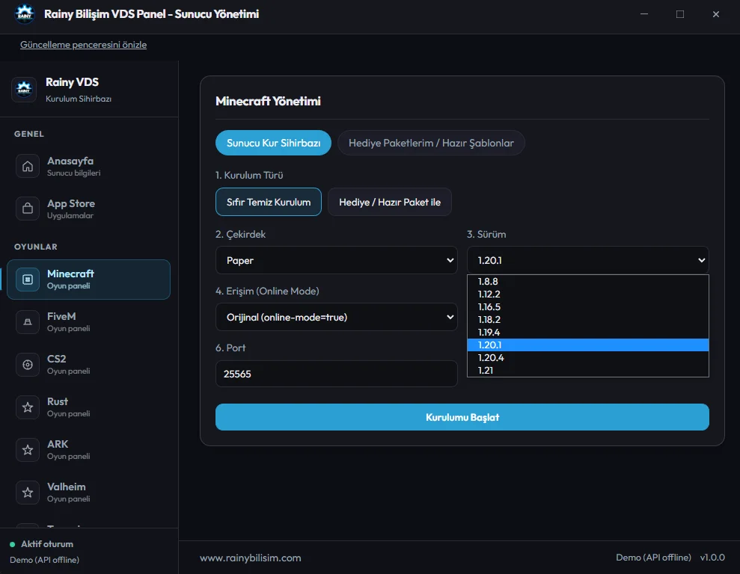Start installation with Kurulumu Başlat

coord(462,417)
